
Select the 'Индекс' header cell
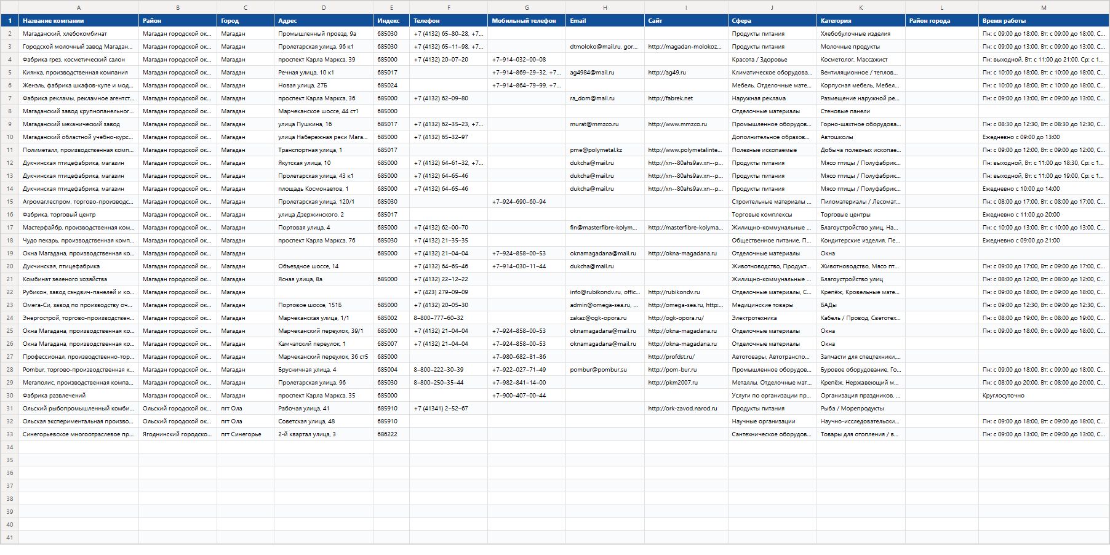coord(391,21)
